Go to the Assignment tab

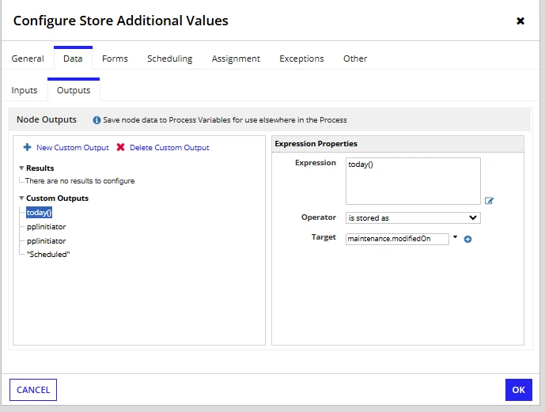click(x=236, y=59)
